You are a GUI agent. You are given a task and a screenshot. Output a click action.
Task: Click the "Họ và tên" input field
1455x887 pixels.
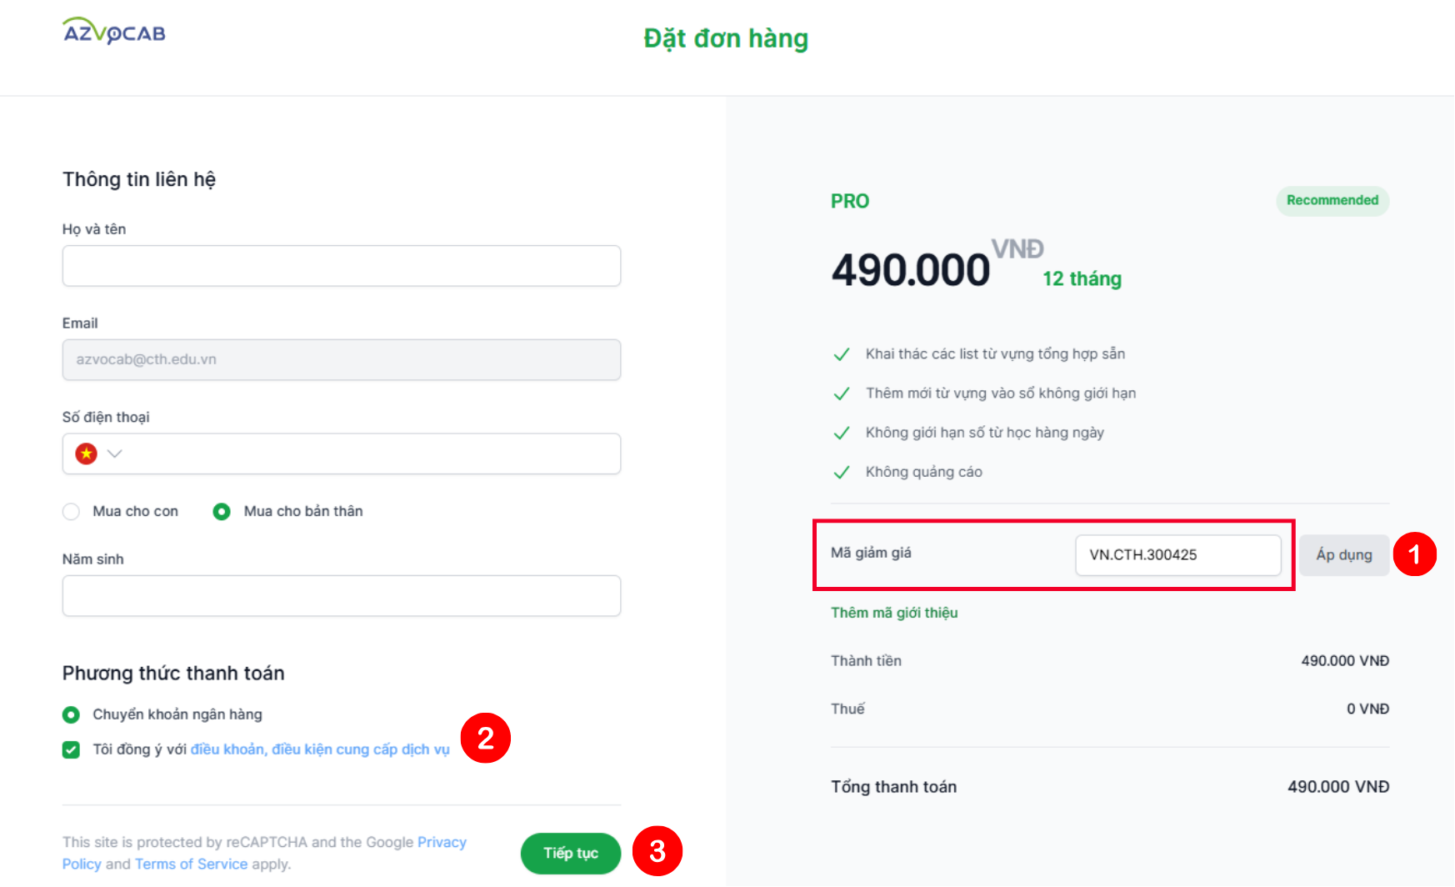(341, 266)
